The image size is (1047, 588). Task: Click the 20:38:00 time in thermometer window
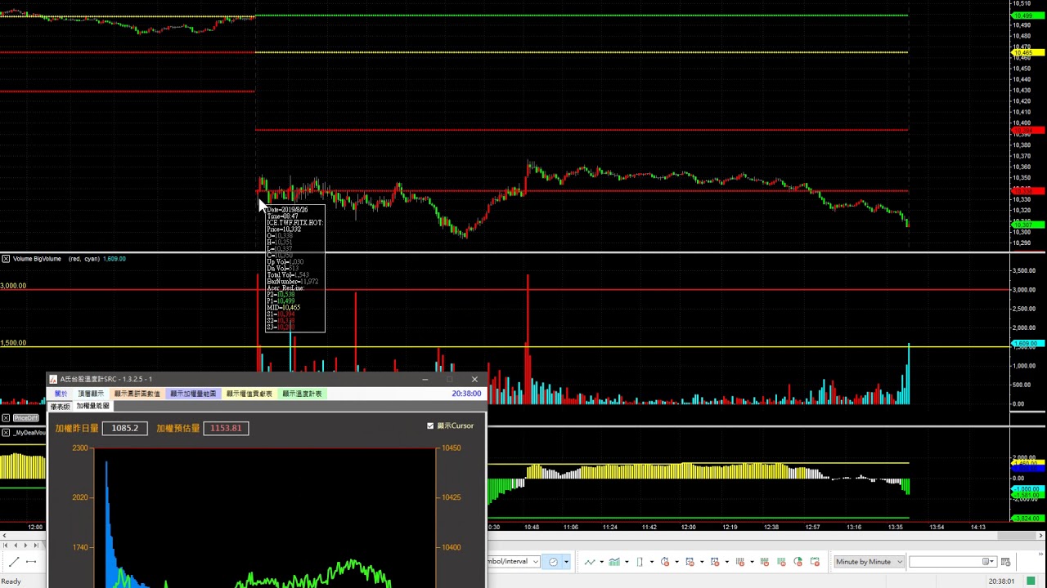point(466,394)
